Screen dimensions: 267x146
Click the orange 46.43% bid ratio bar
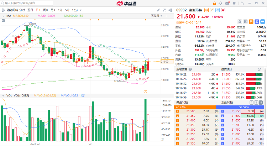pyautogui.click(x=195, y=107)
